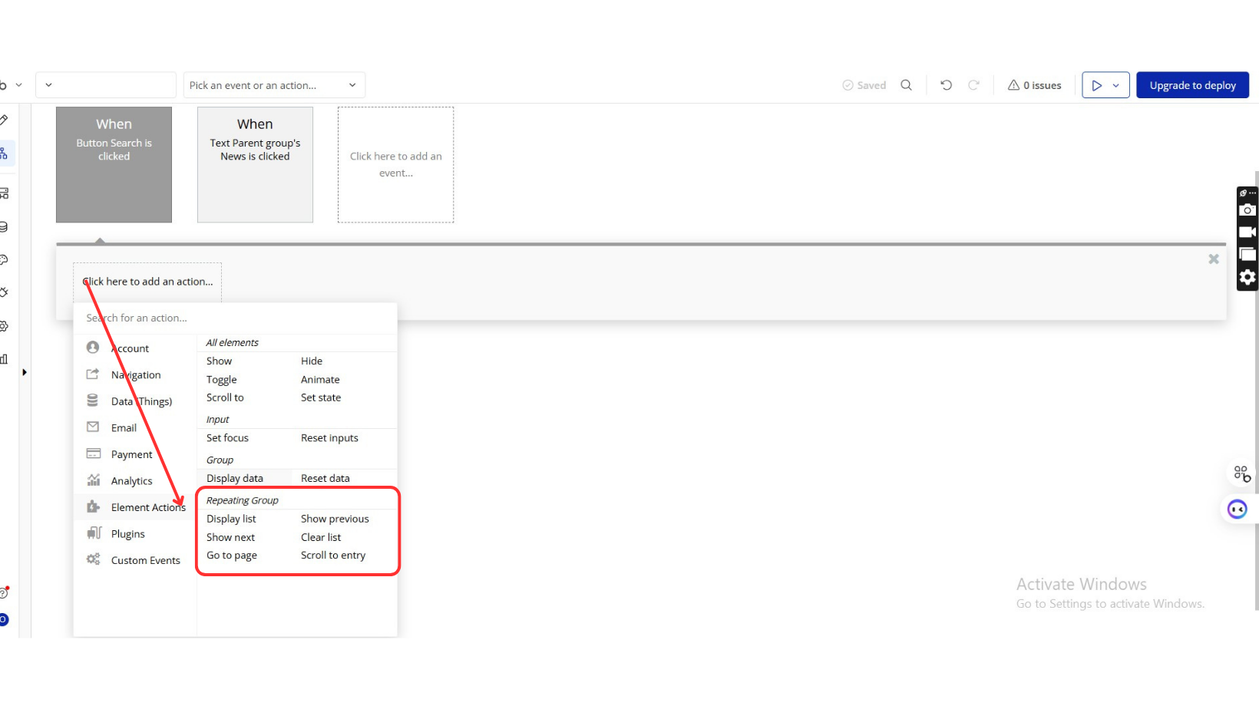Choose the Reset data group action
1259x709 pixels.
(325, 478)
